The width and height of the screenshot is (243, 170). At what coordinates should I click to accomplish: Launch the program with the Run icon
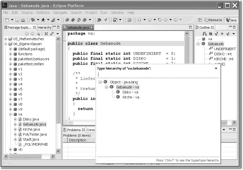point(43,20)
